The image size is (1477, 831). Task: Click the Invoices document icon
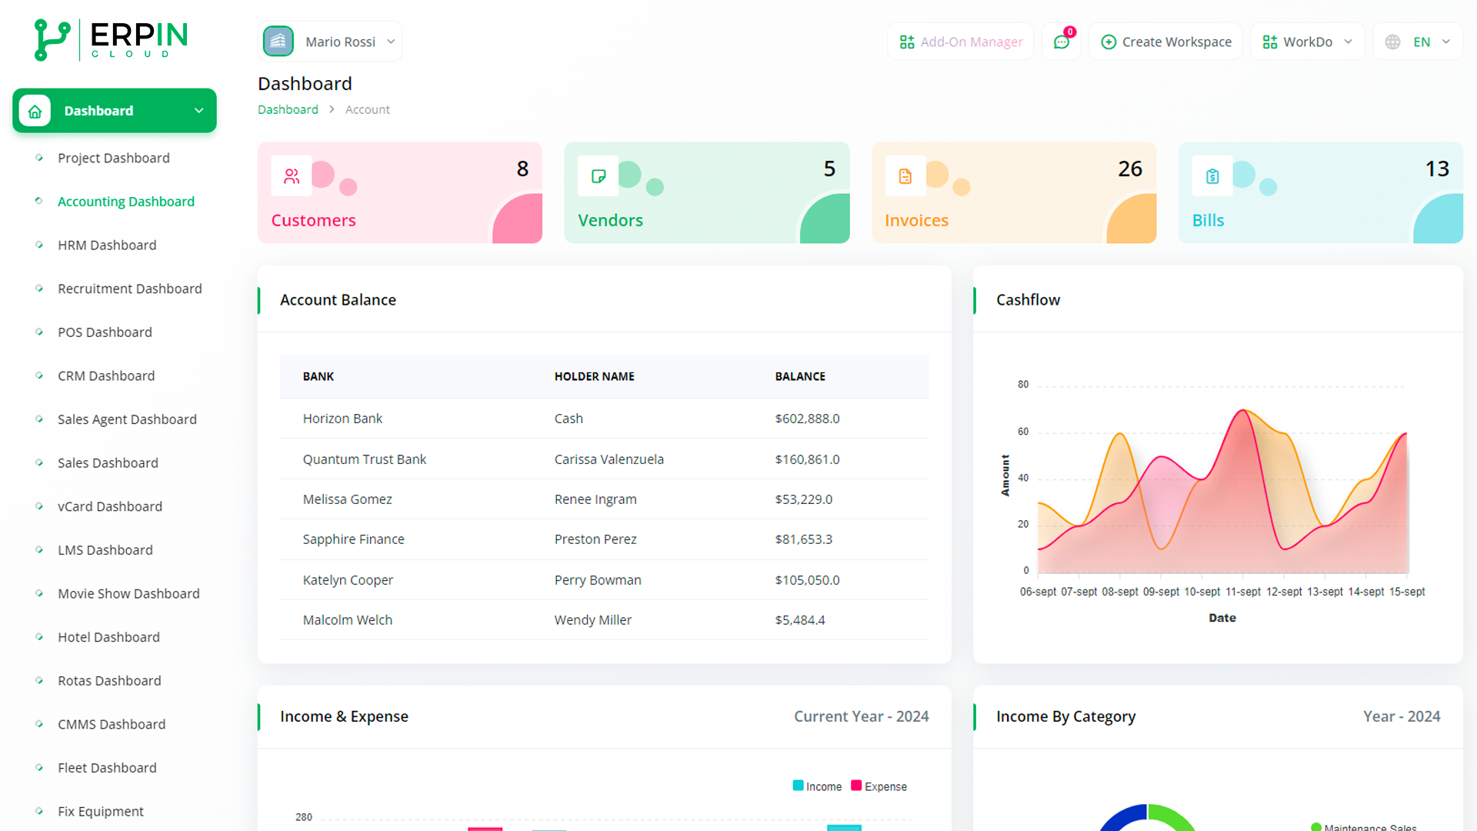(x=905, y=176)
